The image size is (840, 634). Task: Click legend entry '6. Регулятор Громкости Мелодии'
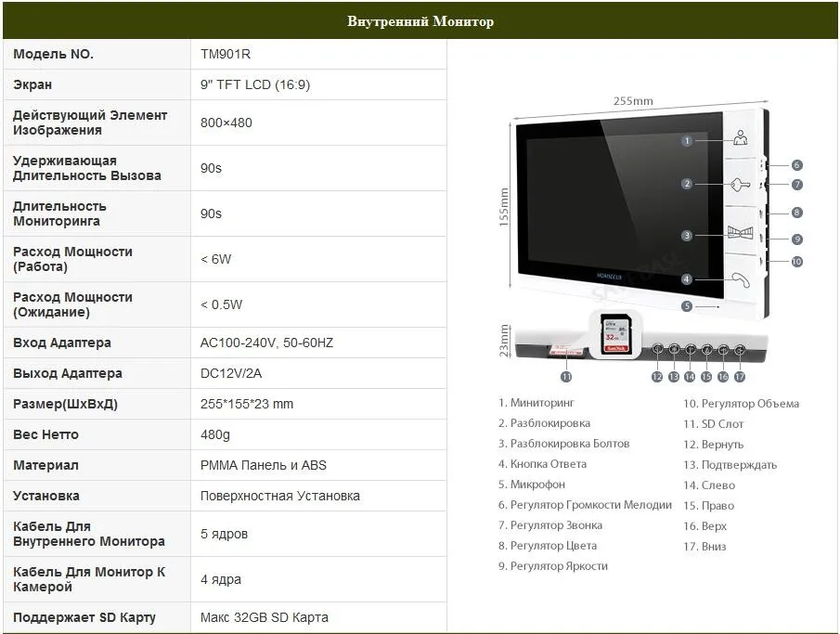585,504
